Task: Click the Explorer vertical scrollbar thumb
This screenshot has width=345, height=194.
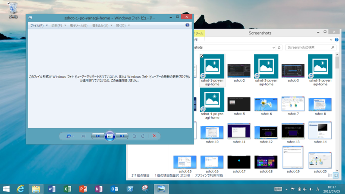Action: point(337,63)
